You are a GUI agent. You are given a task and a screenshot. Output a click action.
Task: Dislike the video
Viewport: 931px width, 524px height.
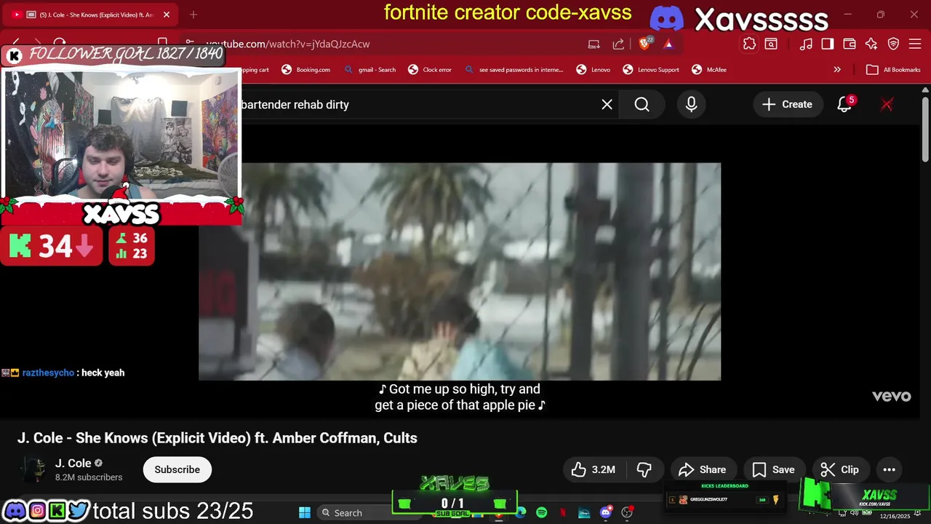644,469
